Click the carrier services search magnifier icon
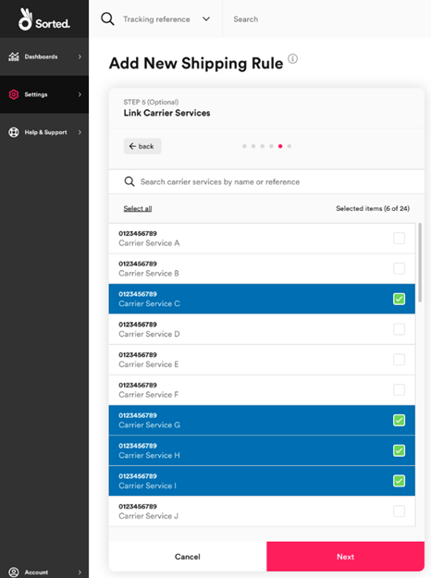Image resolution: width=431 pixels, height=578 pixels. (129, 181)
